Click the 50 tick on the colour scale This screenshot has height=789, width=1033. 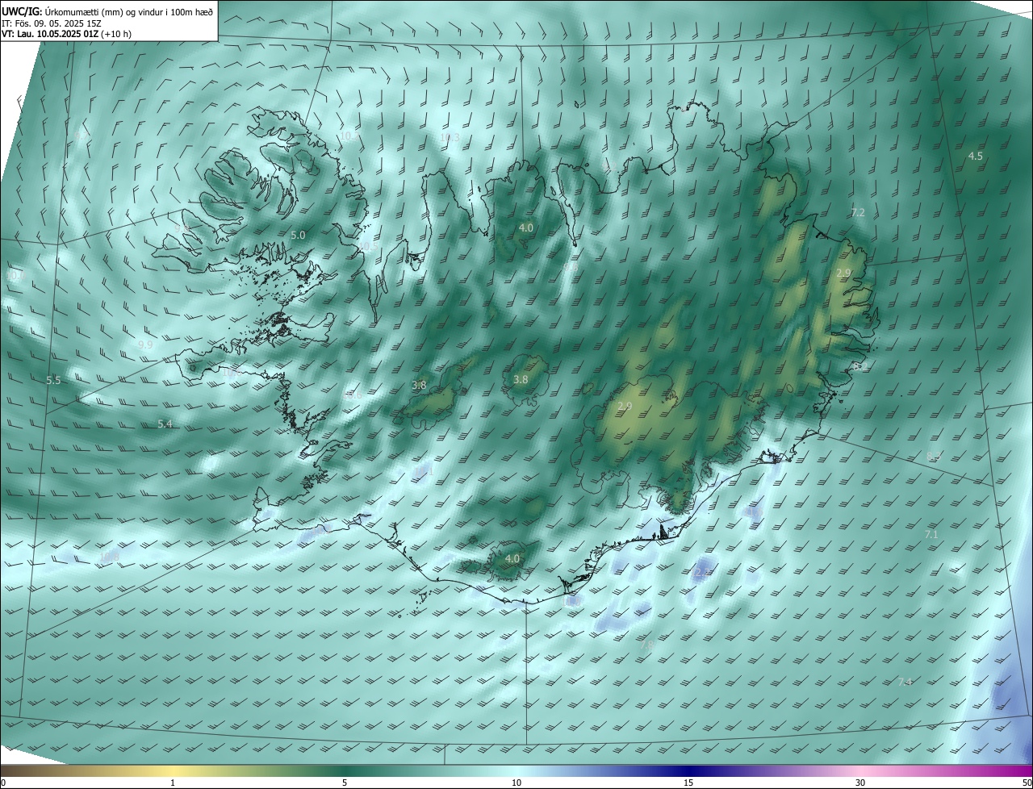pos(1027,783)
